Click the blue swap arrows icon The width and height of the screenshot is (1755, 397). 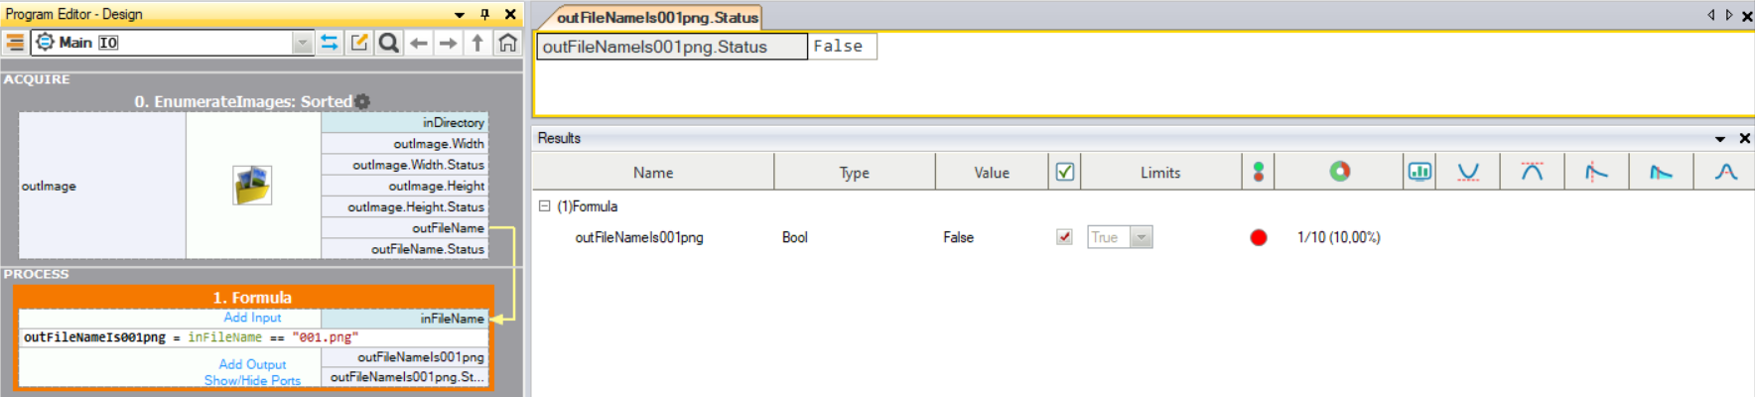coord(330,43)
